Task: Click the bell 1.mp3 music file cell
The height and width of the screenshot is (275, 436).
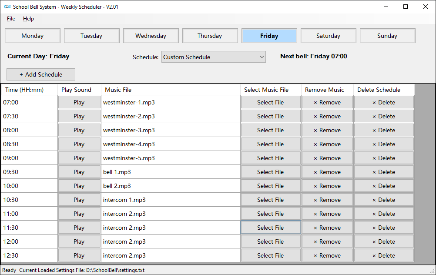Action: 171,172
